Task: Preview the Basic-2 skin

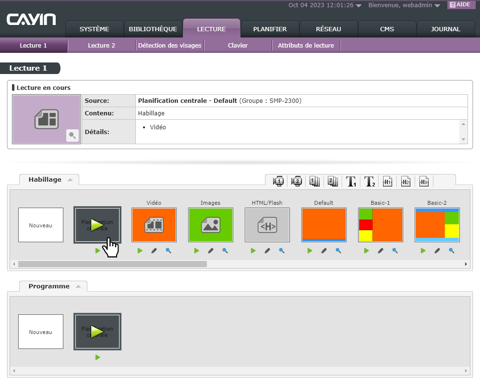Action: click(x=452, y=251)
